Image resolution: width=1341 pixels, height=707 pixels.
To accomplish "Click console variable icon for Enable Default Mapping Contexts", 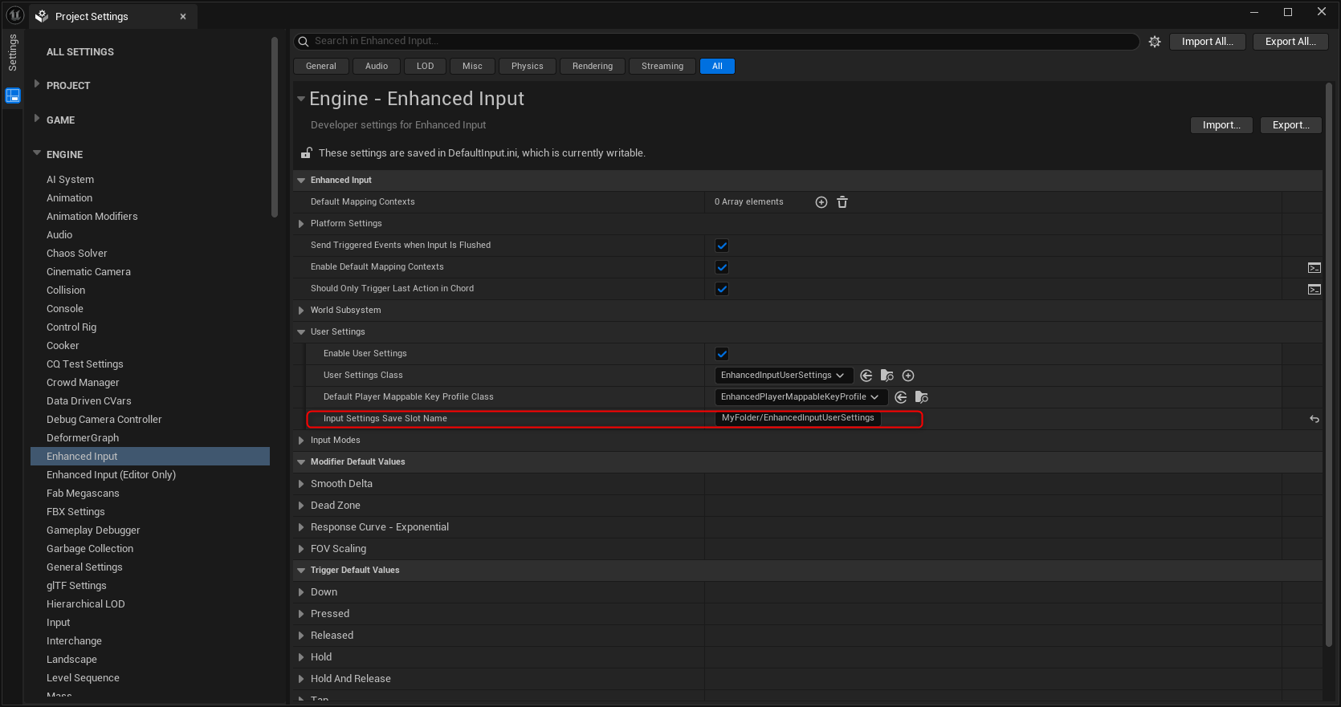I will [x=1315, y=267].
